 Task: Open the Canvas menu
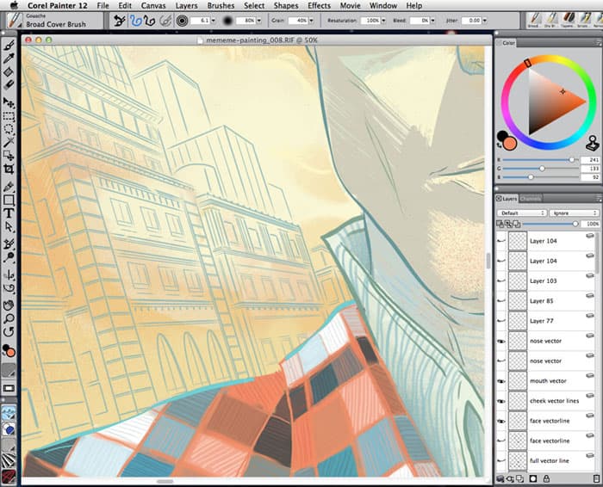[x=153, y=6]
